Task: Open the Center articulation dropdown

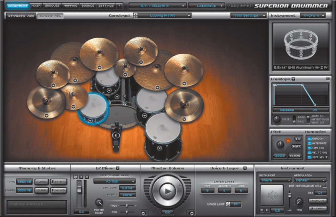Action: pyautogui.click(x=310, y=180)
